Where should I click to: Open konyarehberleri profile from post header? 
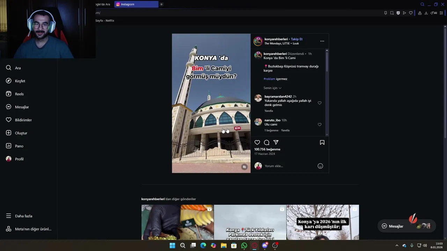click(x=276, y=39)
